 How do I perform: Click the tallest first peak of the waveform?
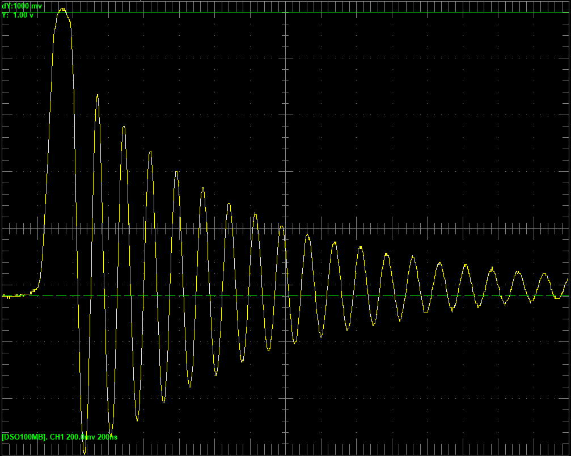[x=62, y=10]
